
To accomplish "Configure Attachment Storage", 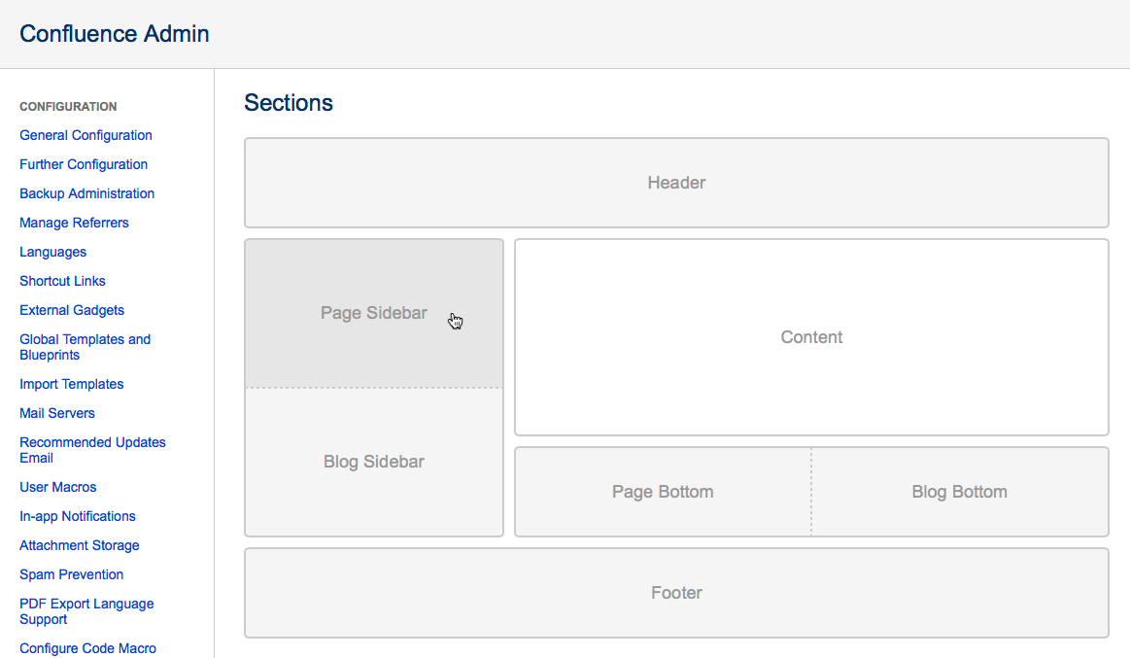I will pyautogui.click(x=79, y=545).
